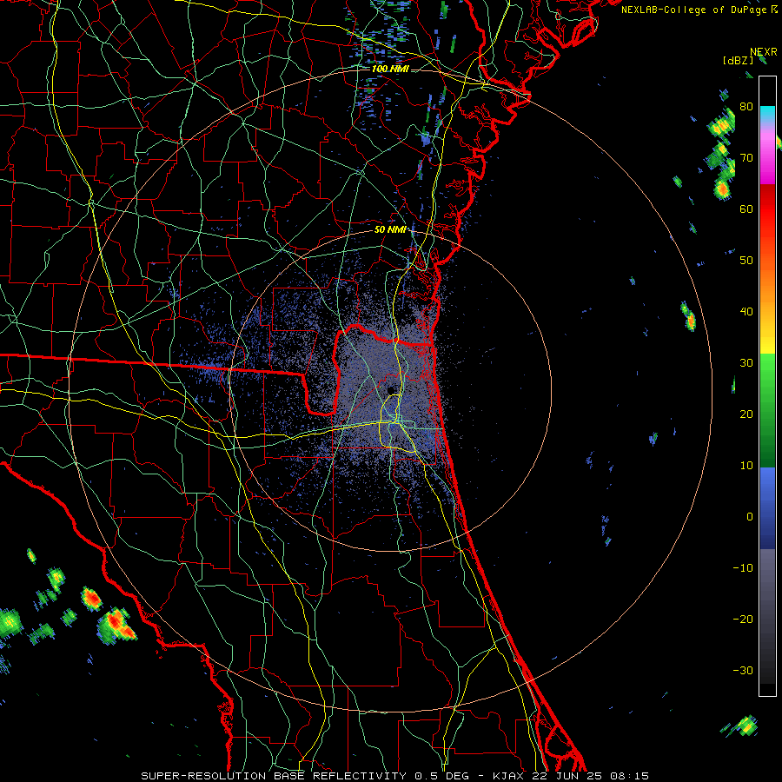Click the 100 NMI range ring label

[390, 69]
